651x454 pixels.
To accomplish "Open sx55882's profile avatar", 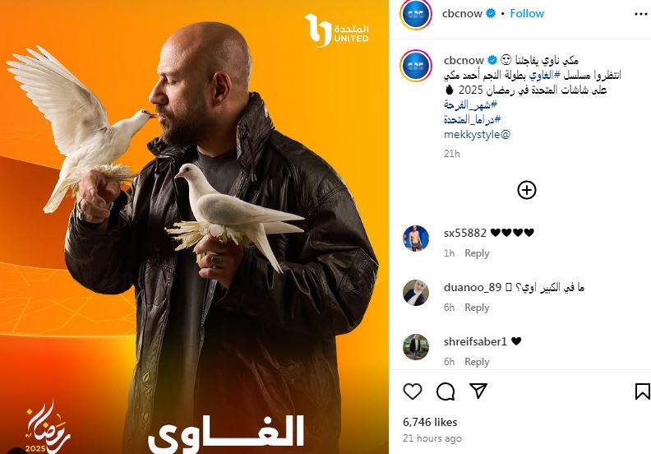I will point(416,239).
